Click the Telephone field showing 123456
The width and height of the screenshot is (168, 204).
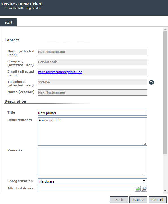pyautogui.click(x=93, y=82)
